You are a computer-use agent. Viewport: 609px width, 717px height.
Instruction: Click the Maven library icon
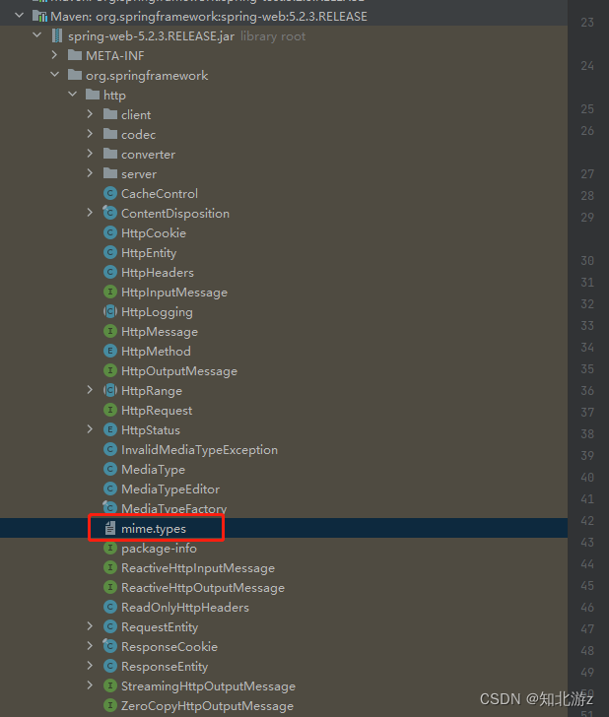tap(39, 17)
